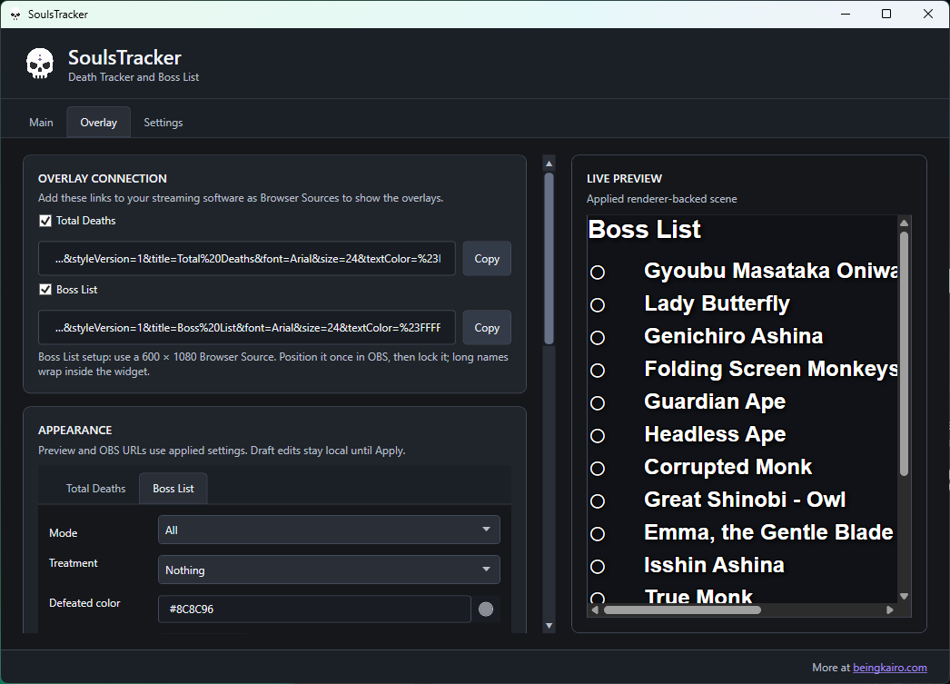Uncheck the Boss List checkbox
Image resolution: width=950 pixels, height=684 pixels.
pyautogui.click(x=45, y=290)
